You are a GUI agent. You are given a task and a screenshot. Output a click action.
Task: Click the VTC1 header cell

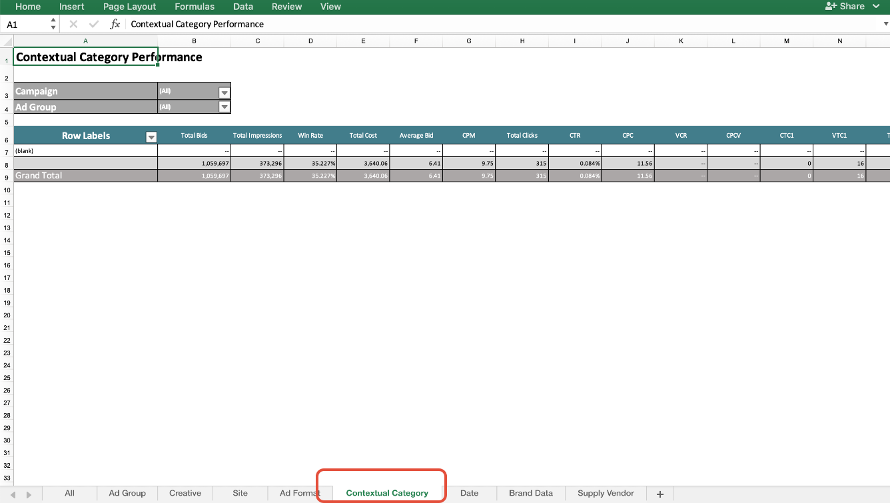pyautogui.click(x=839, y=135)
